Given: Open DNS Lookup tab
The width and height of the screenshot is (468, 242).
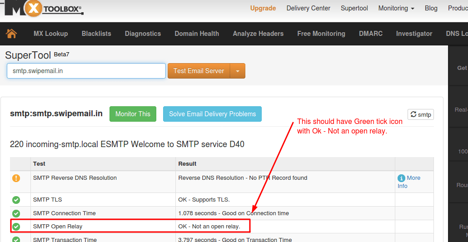Looking at the screenshot, I should coord(457,34).
